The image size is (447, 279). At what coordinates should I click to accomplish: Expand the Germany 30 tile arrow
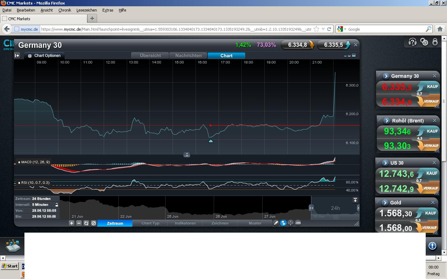(386, 76)
